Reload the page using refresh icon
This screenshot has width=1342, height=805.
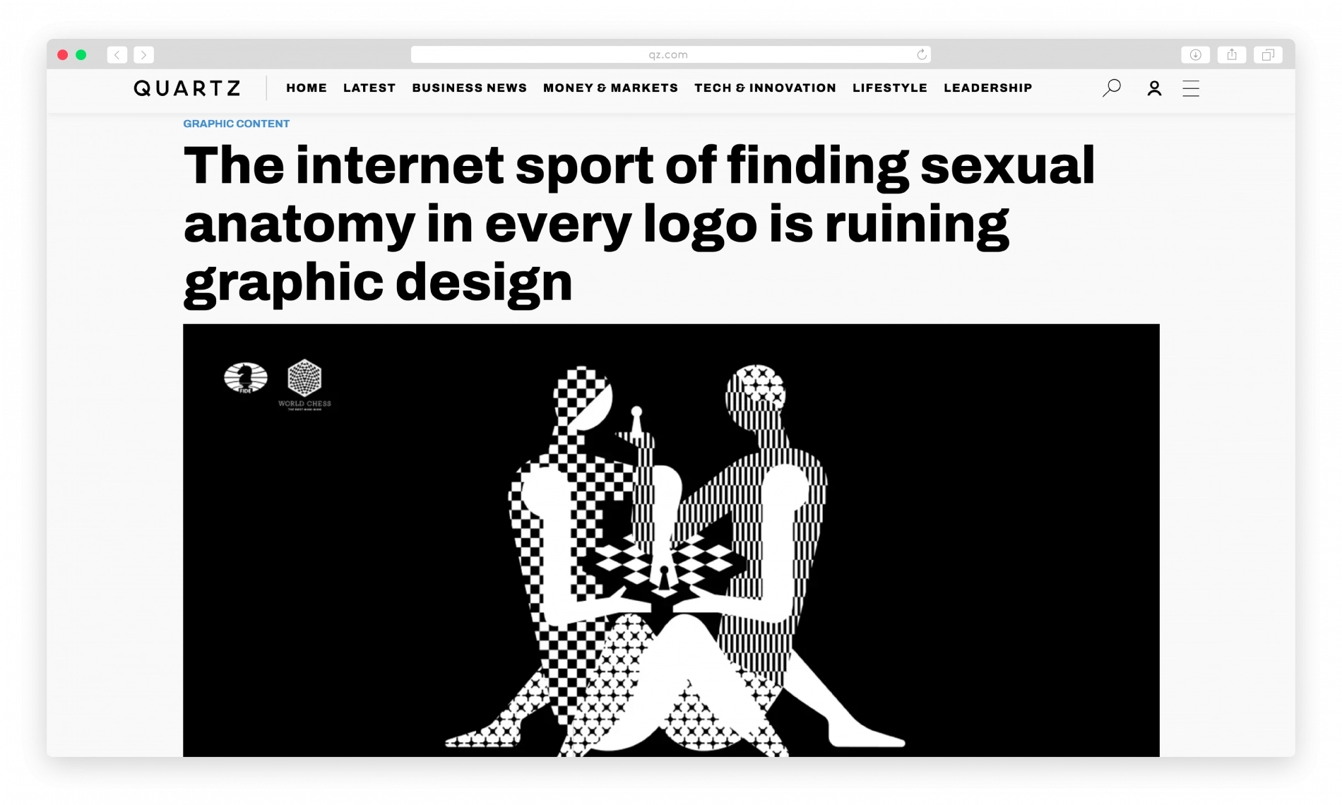(x=922, y=54)
